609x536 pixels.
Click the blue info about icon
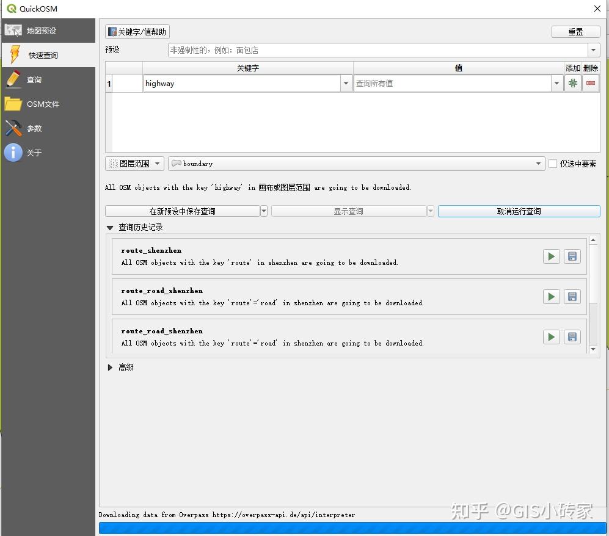pos(13,153)
